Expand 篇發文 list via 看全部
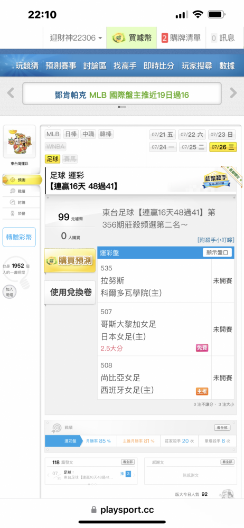 click(128, 463)
